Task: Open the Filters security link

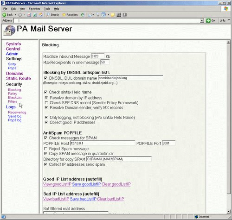Action: 13,102
